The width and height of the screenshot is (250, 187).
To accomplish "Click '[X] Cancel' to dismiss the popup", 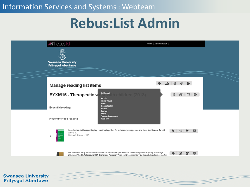I will point(105,93).
